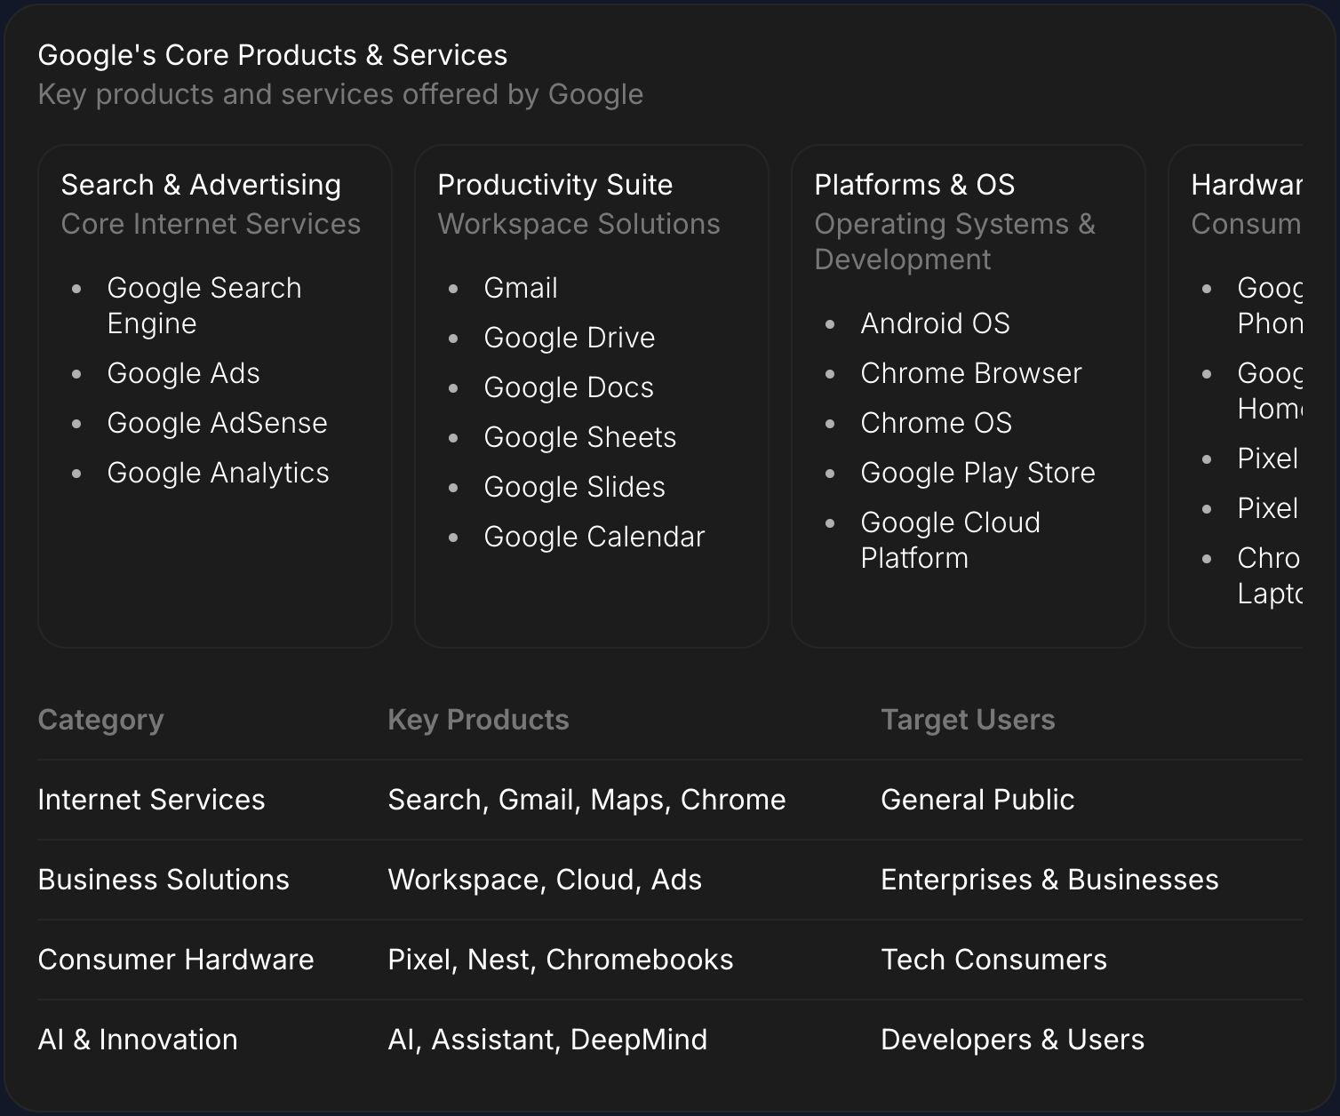
Task: Click the Google Sheets list item
Action: click(579, 437)
